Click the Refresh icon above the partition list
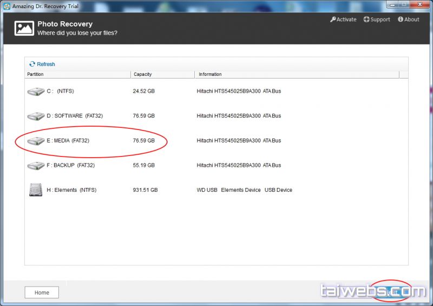This screenshot has width=433, height=306. (32, 64)
